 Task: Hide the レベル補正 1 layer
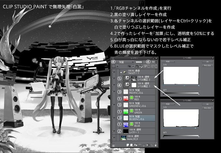pyautogui.click(x=114, y=85)
